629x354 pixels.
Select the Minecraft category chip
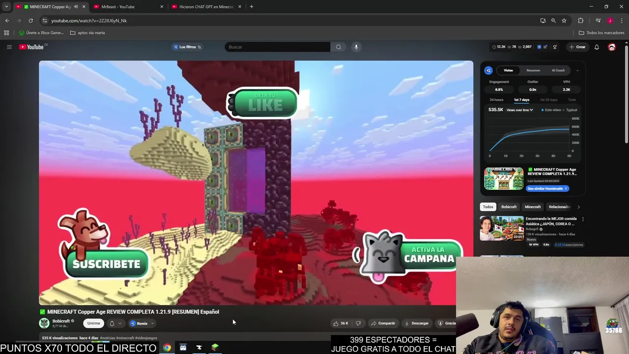coord(533,207)
